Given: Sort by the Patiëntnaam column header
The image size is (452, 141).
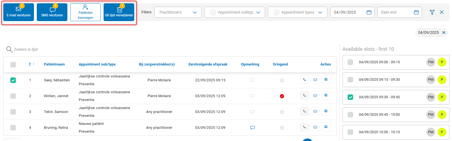Looking at the screenshot, I should [54, 64].
